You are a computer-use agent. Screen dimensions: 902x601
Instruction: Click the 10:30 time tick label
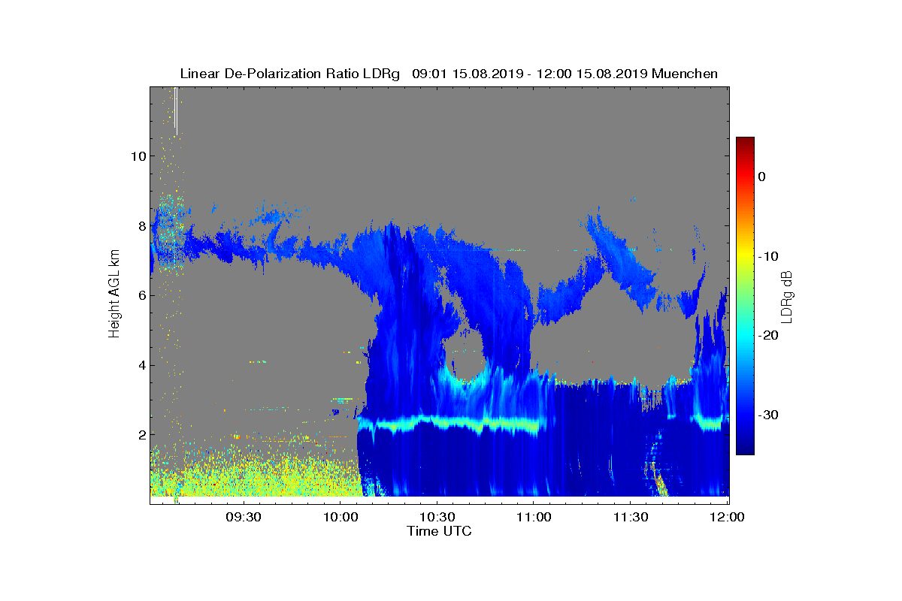[437, 517]
